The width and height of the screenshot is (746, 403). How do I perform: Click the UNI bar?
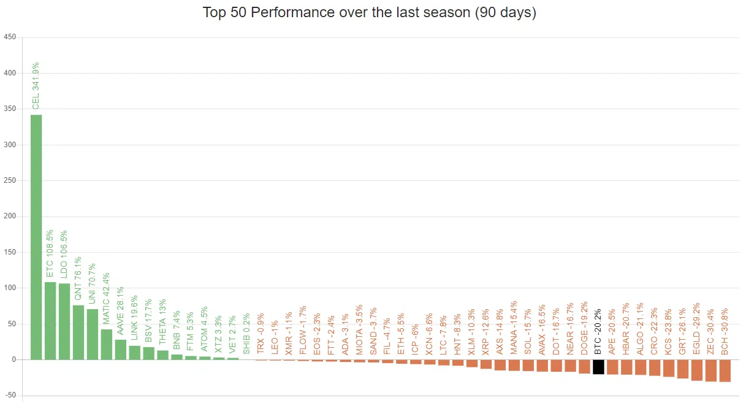(x=93, y=334)
